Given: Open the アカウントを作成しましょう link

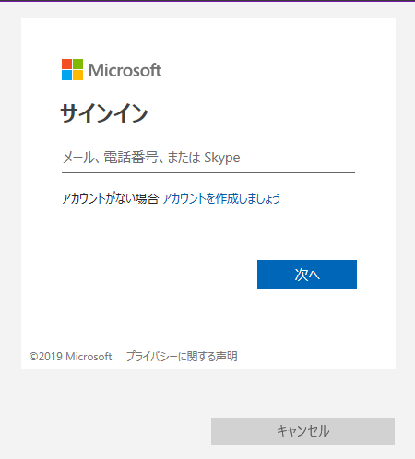Looking at the screenshot, I should pos(221,198).
